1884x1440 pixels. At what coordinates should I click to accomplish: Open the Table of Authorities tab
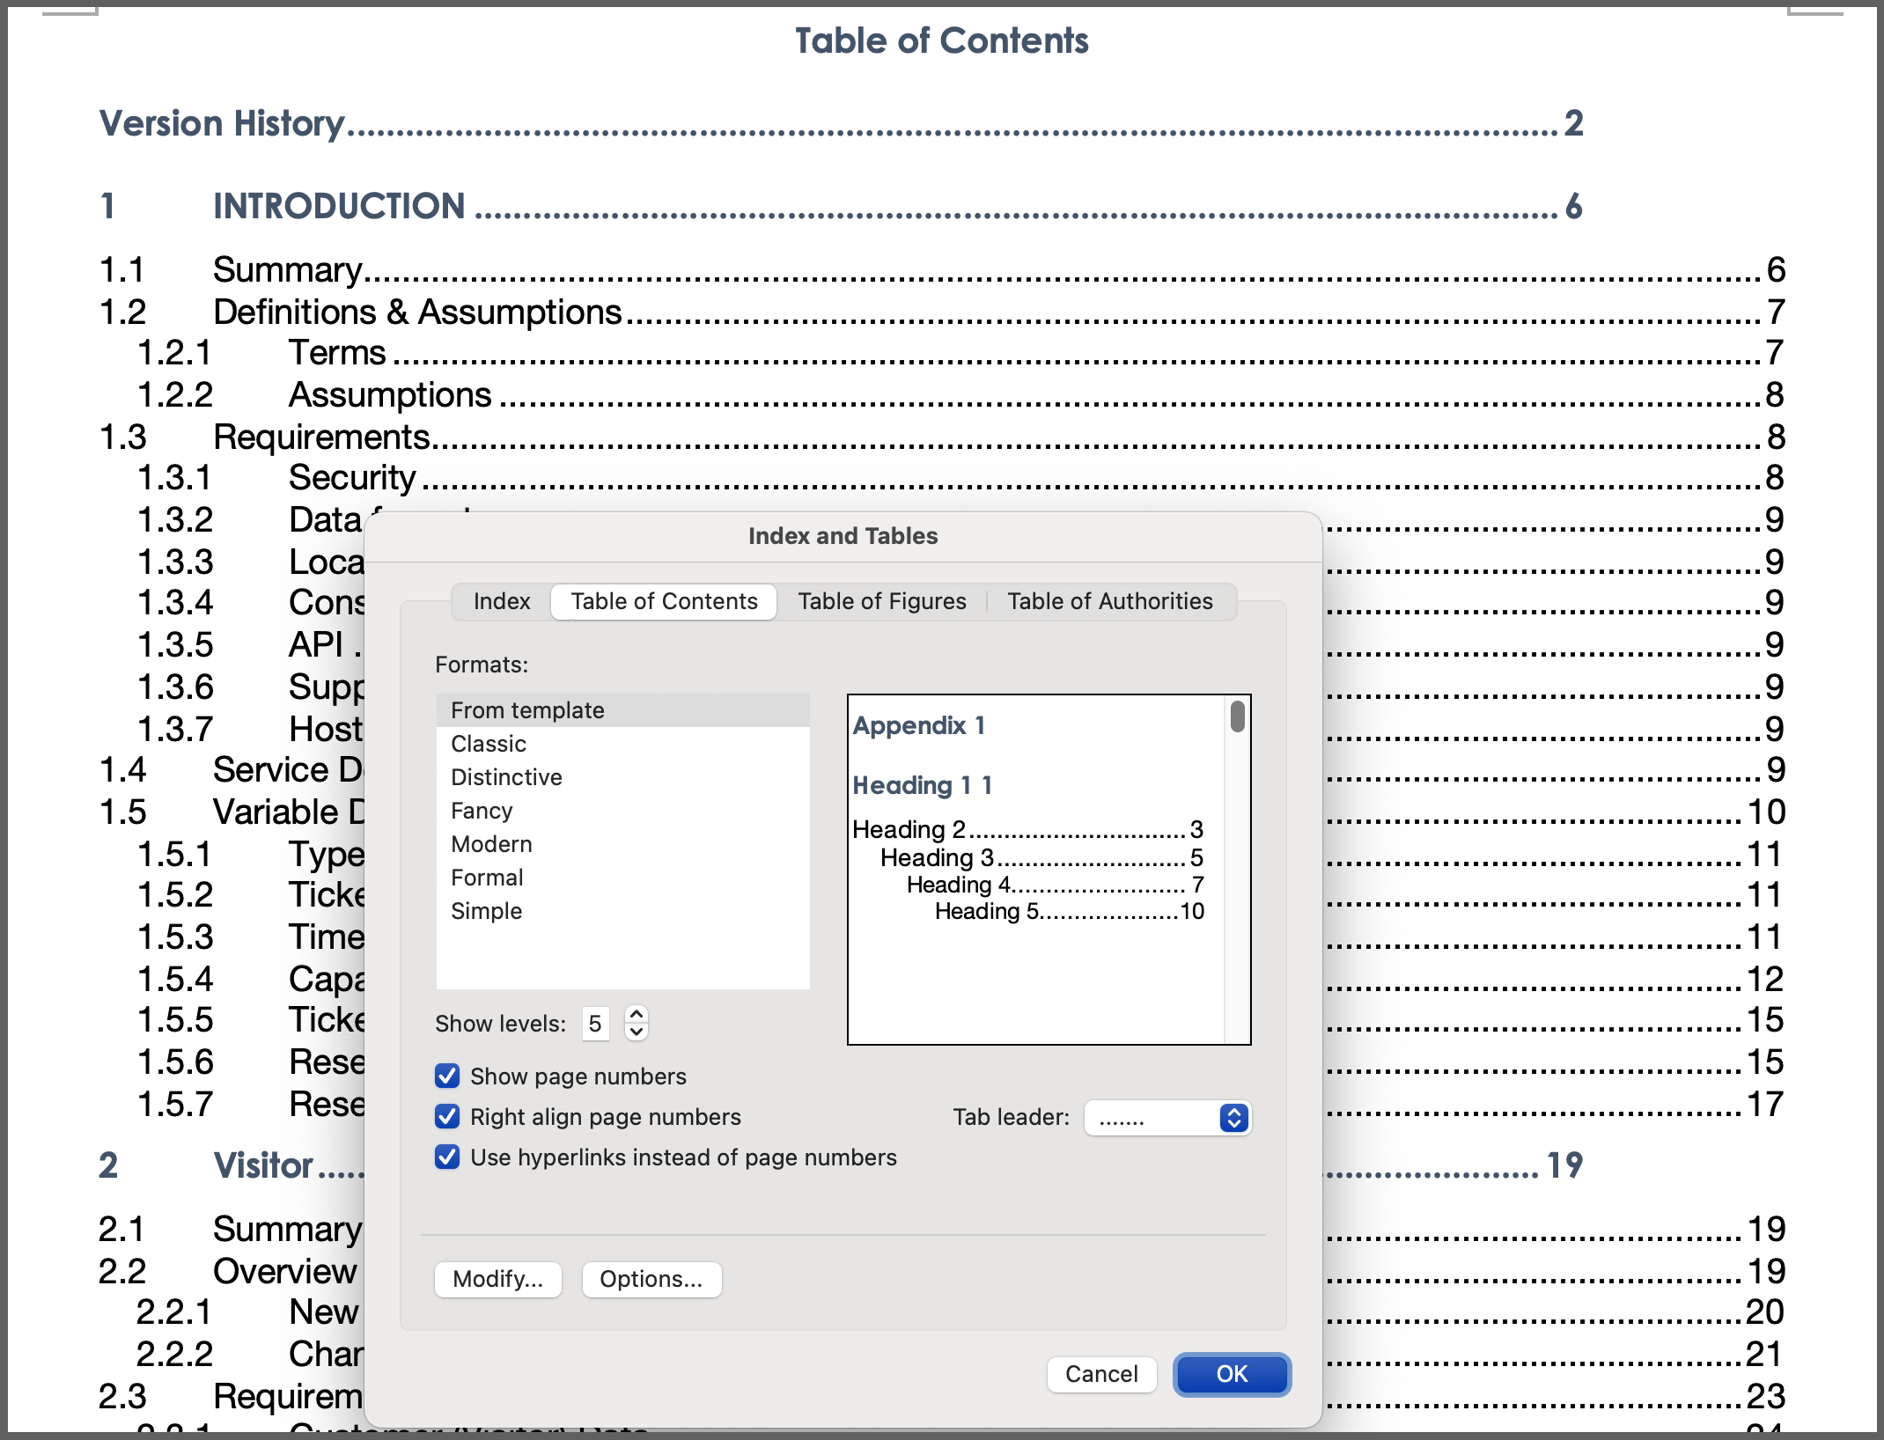[x=1109, y=601]
